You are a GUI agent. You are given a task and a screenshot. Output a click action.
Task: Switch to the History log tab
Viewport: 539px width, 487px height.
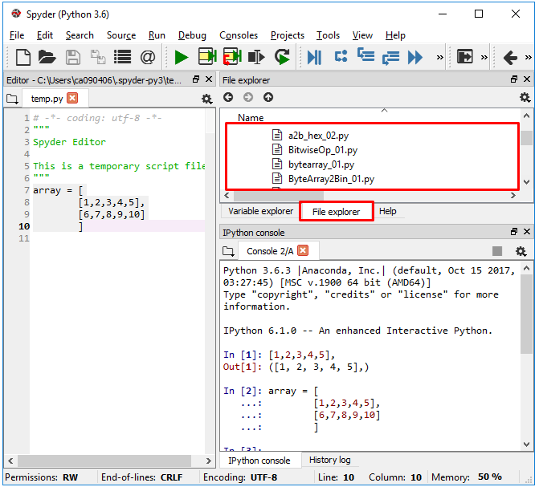click(329, 461)
